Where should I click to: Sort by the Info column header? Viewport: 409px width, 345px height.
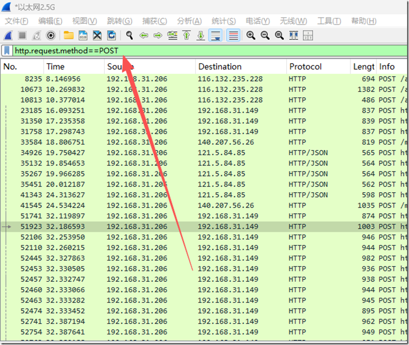391,66
